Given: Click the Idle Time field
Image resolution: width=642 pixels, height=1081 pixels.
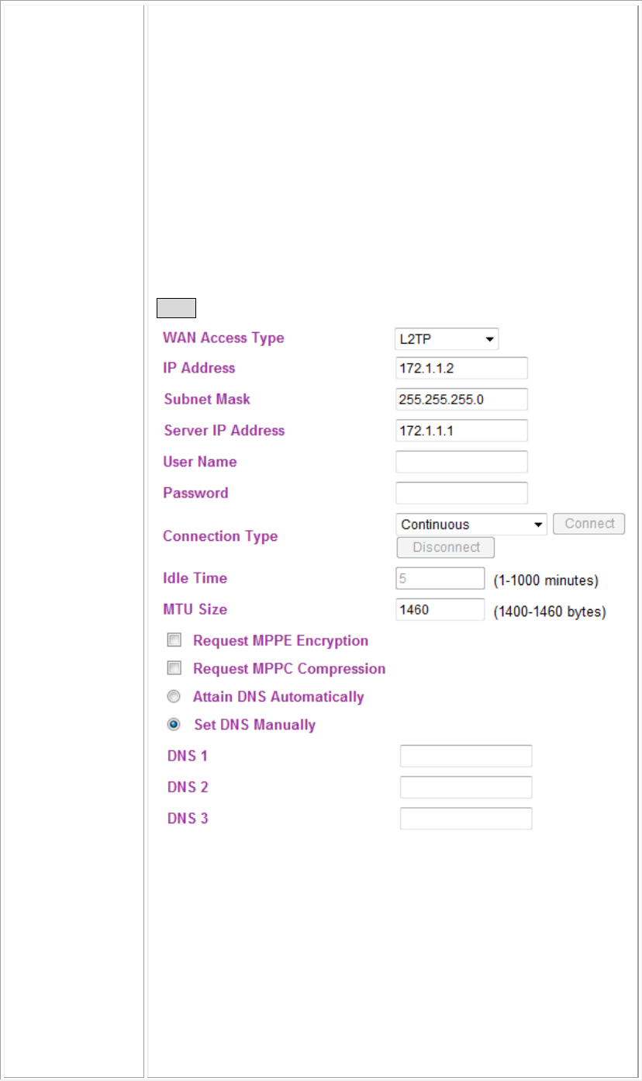Looking at the screenshot, I should click(x=440, y=578).
